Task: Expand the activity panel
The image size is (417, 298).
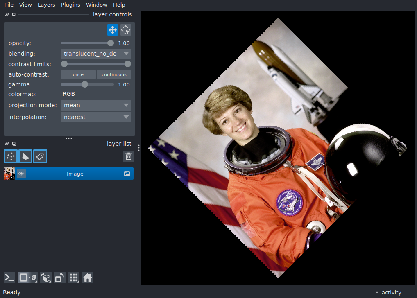Action: pos(388,292)
